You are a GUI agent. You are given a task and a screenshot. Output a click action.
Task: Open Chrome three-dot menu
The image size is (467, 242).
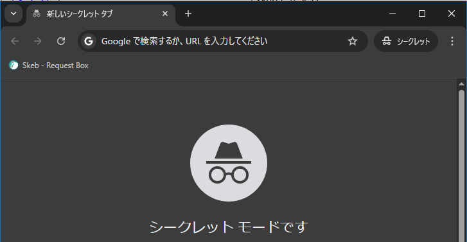[452, 41]
